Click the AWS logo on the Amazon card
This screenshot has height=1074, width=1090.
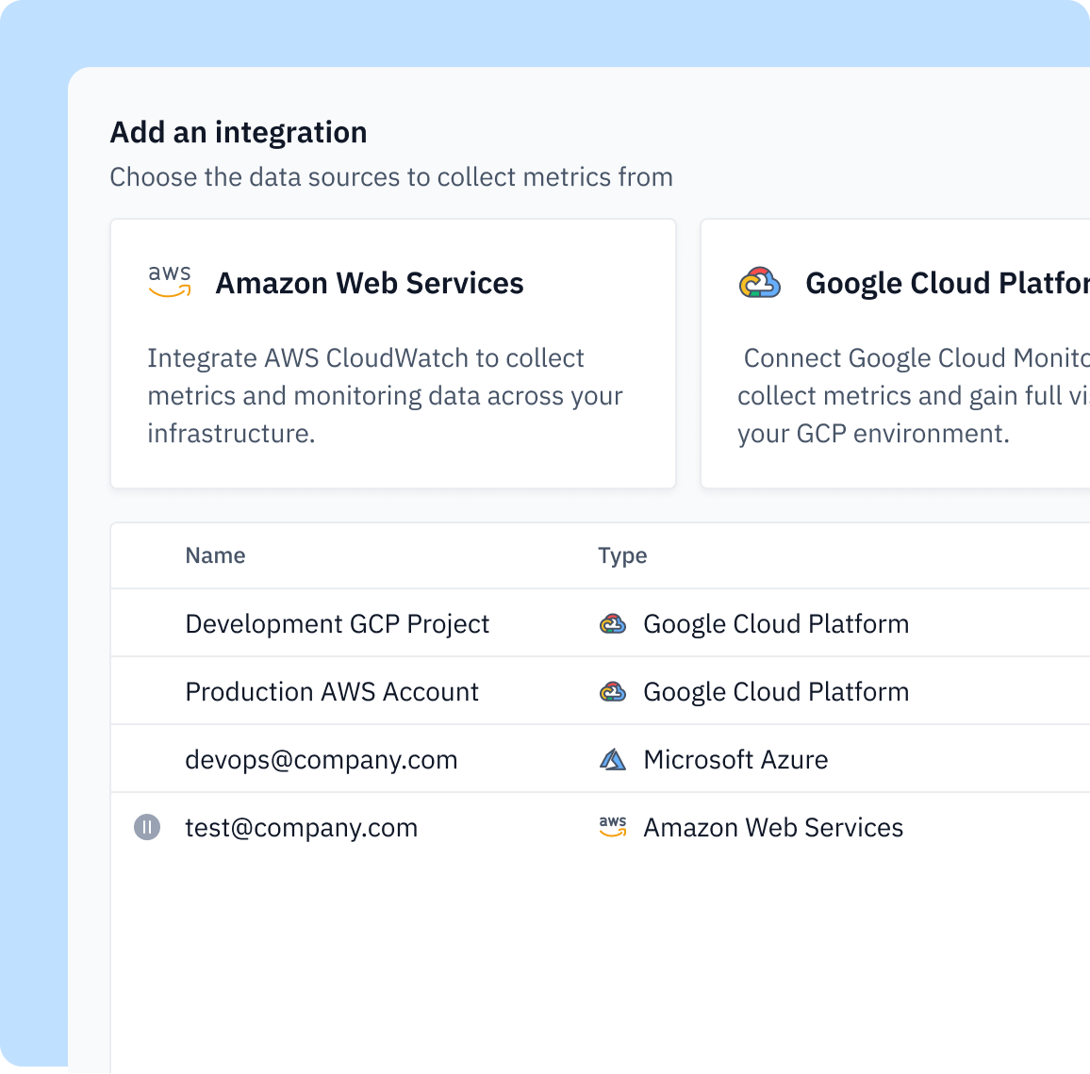coord(169,280)
